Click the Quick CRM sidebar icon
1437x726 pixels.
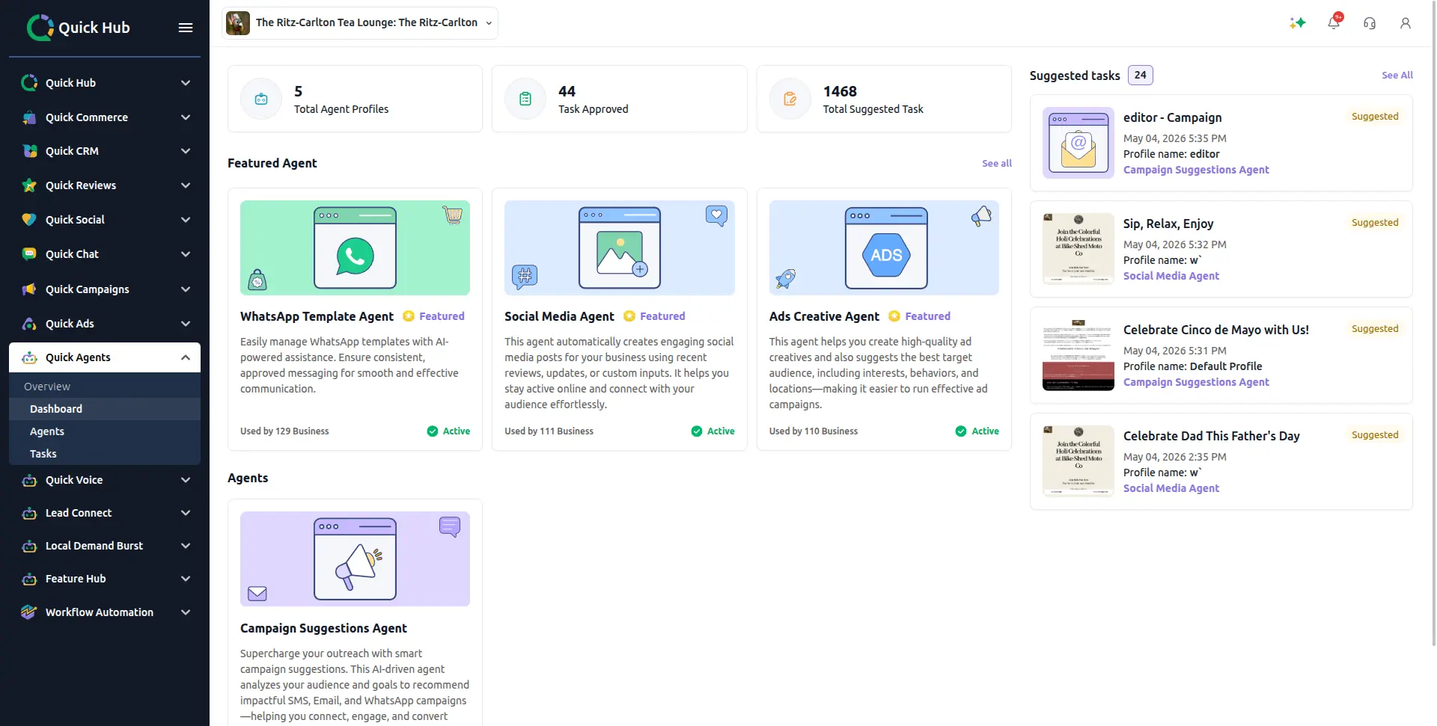[29, 151]
